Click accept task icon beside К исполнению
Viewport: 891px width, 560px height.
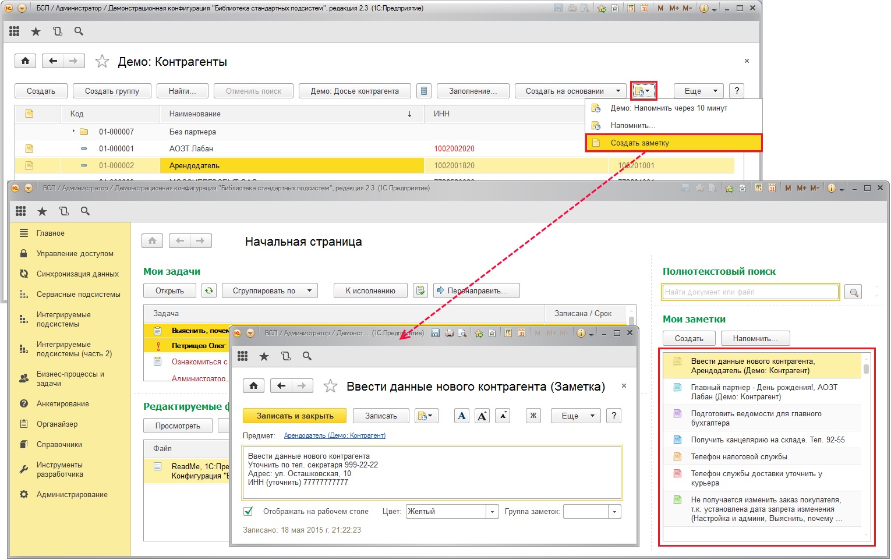tap(420, 290)
